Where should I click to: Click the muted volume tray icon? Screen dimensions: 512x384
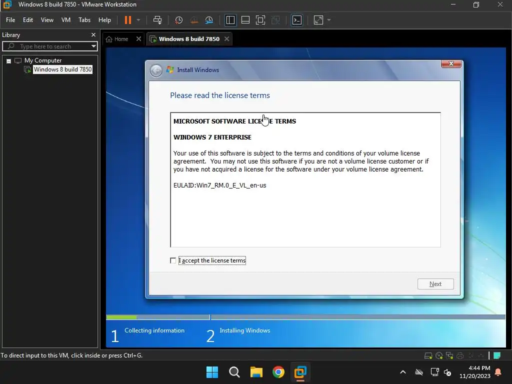(447, 372)
